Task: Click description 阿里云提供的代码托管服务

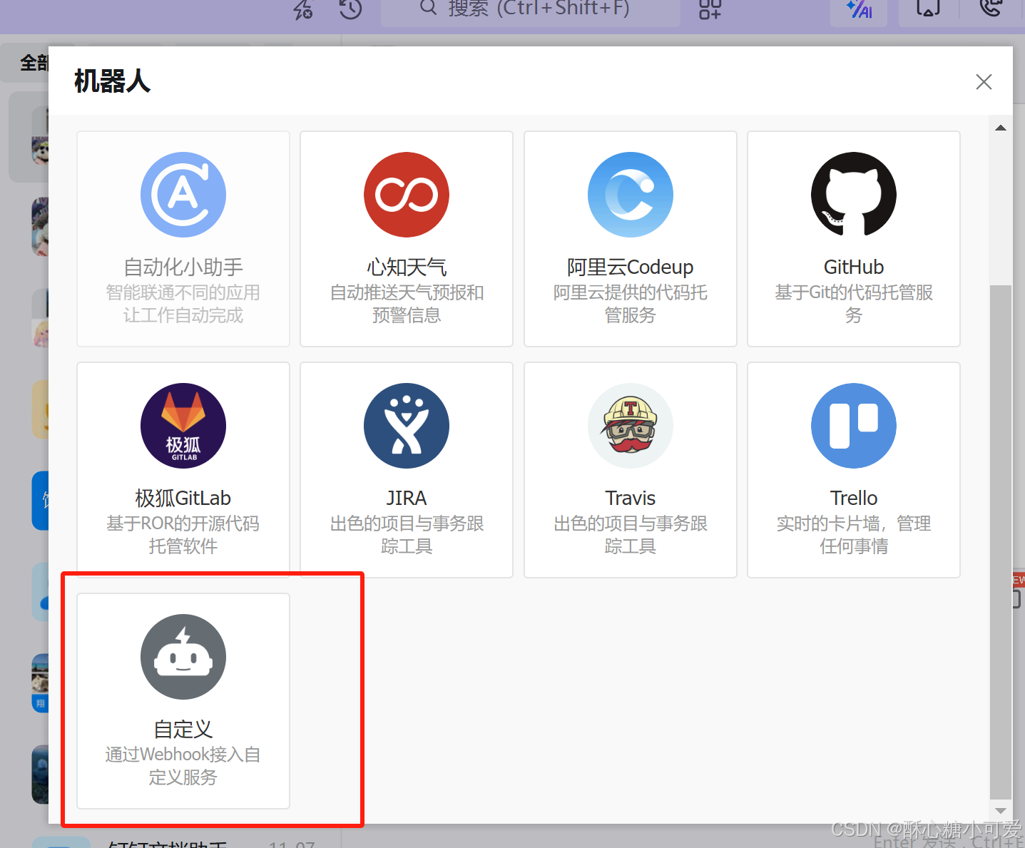Action: [x=631, y=304]
